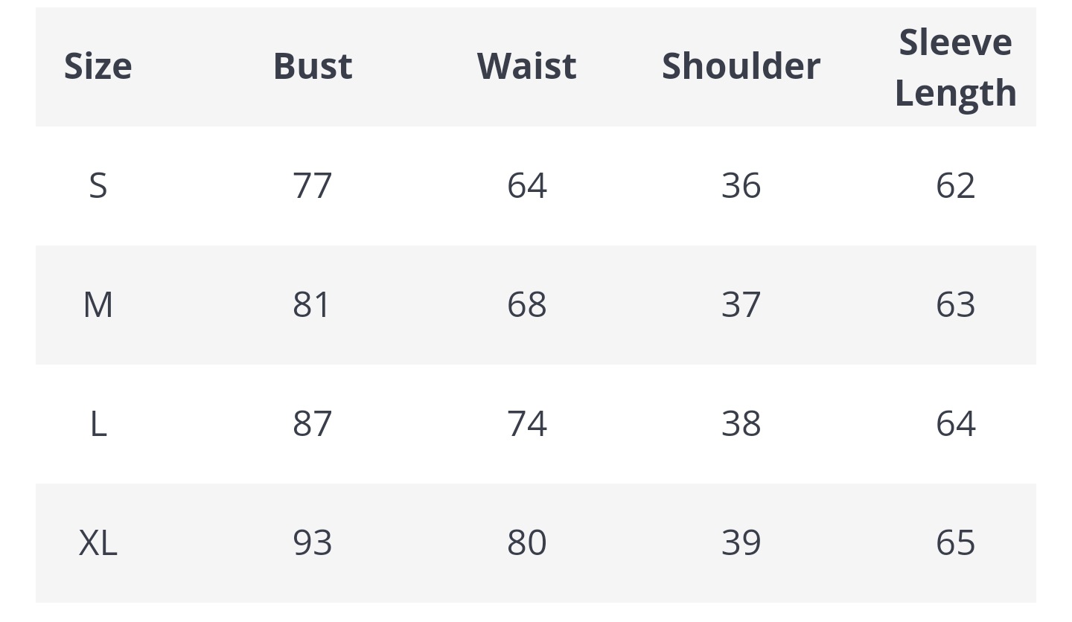Image resolution: width=1072 pixels, height=622 pixels.
Task: Select the M size row label
Action: [98, 305]
